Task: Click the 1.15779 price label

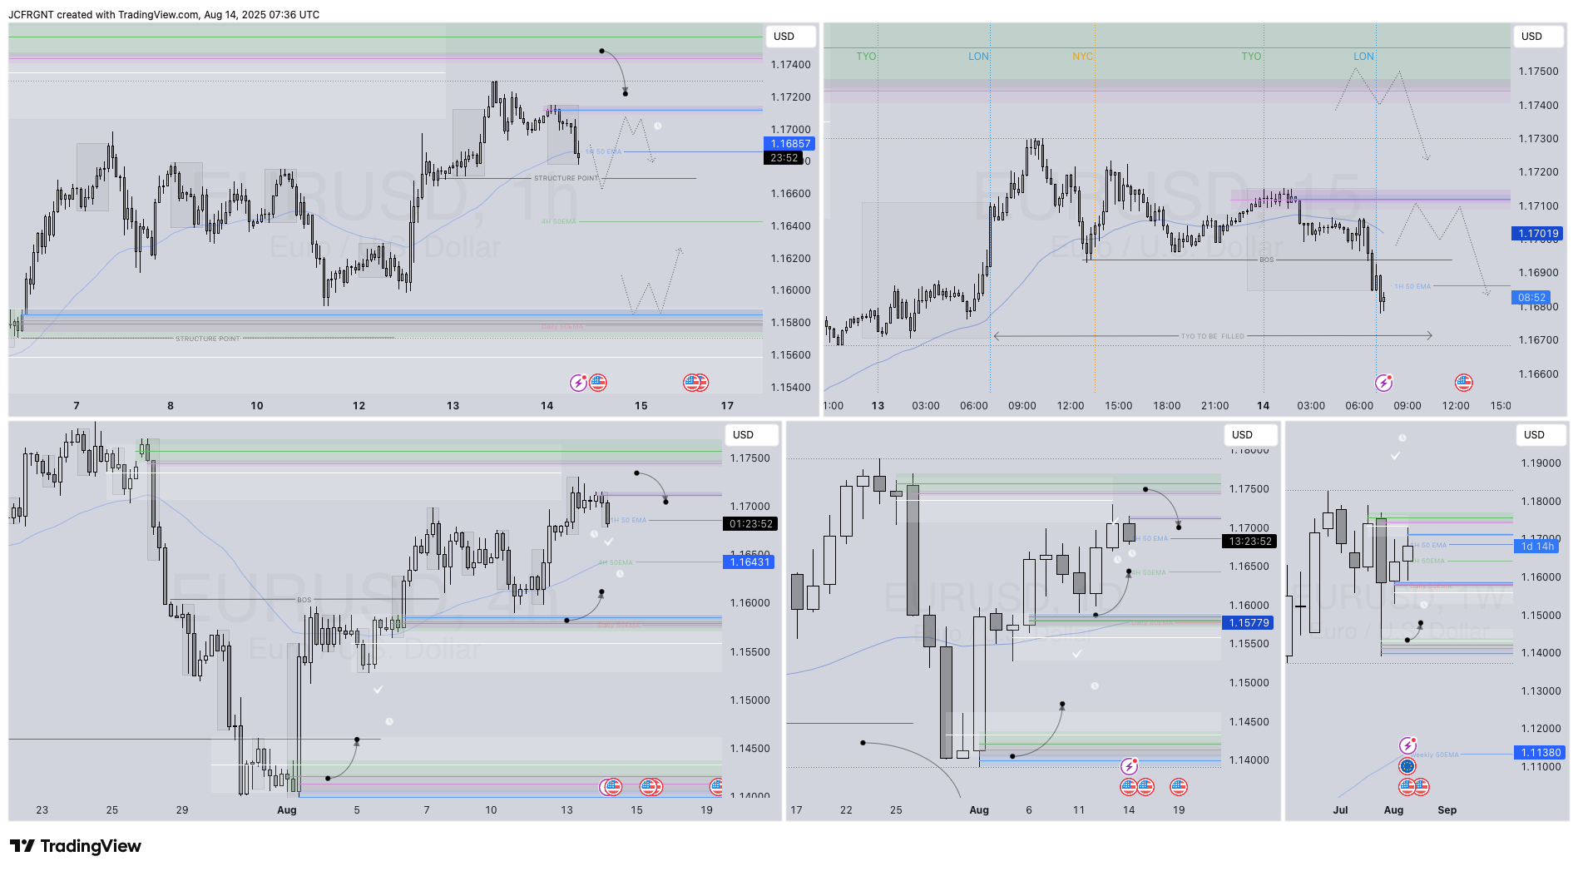Action: point(1248,623)
